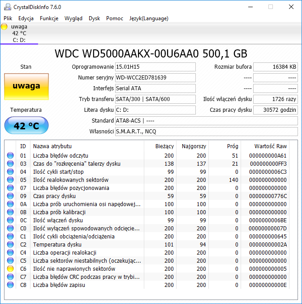302x304 pixels.
Task: Click raw value 00000000002A
Action: [268, 245]
